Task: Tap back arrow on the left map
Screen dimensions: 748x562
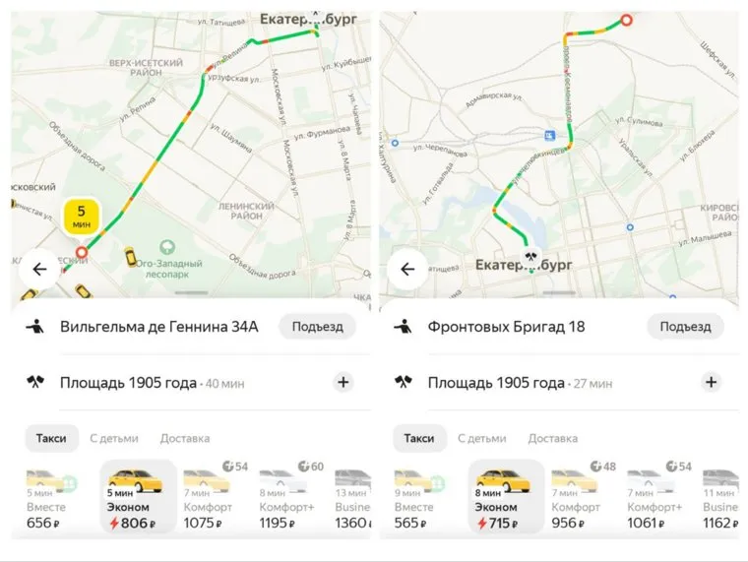Action: [40, 269]
